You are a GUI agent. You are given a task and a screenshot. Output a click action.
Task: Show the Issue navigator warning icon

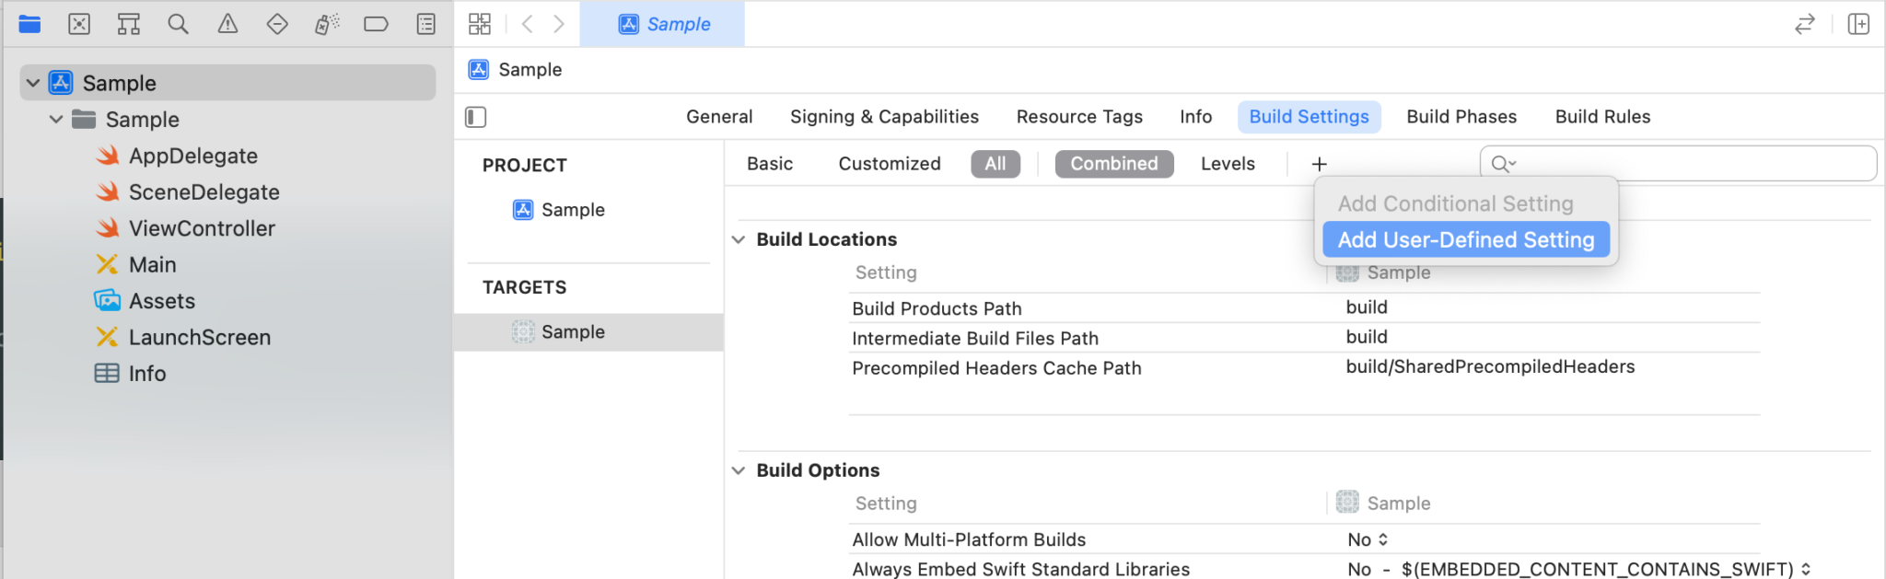point(227,24)
